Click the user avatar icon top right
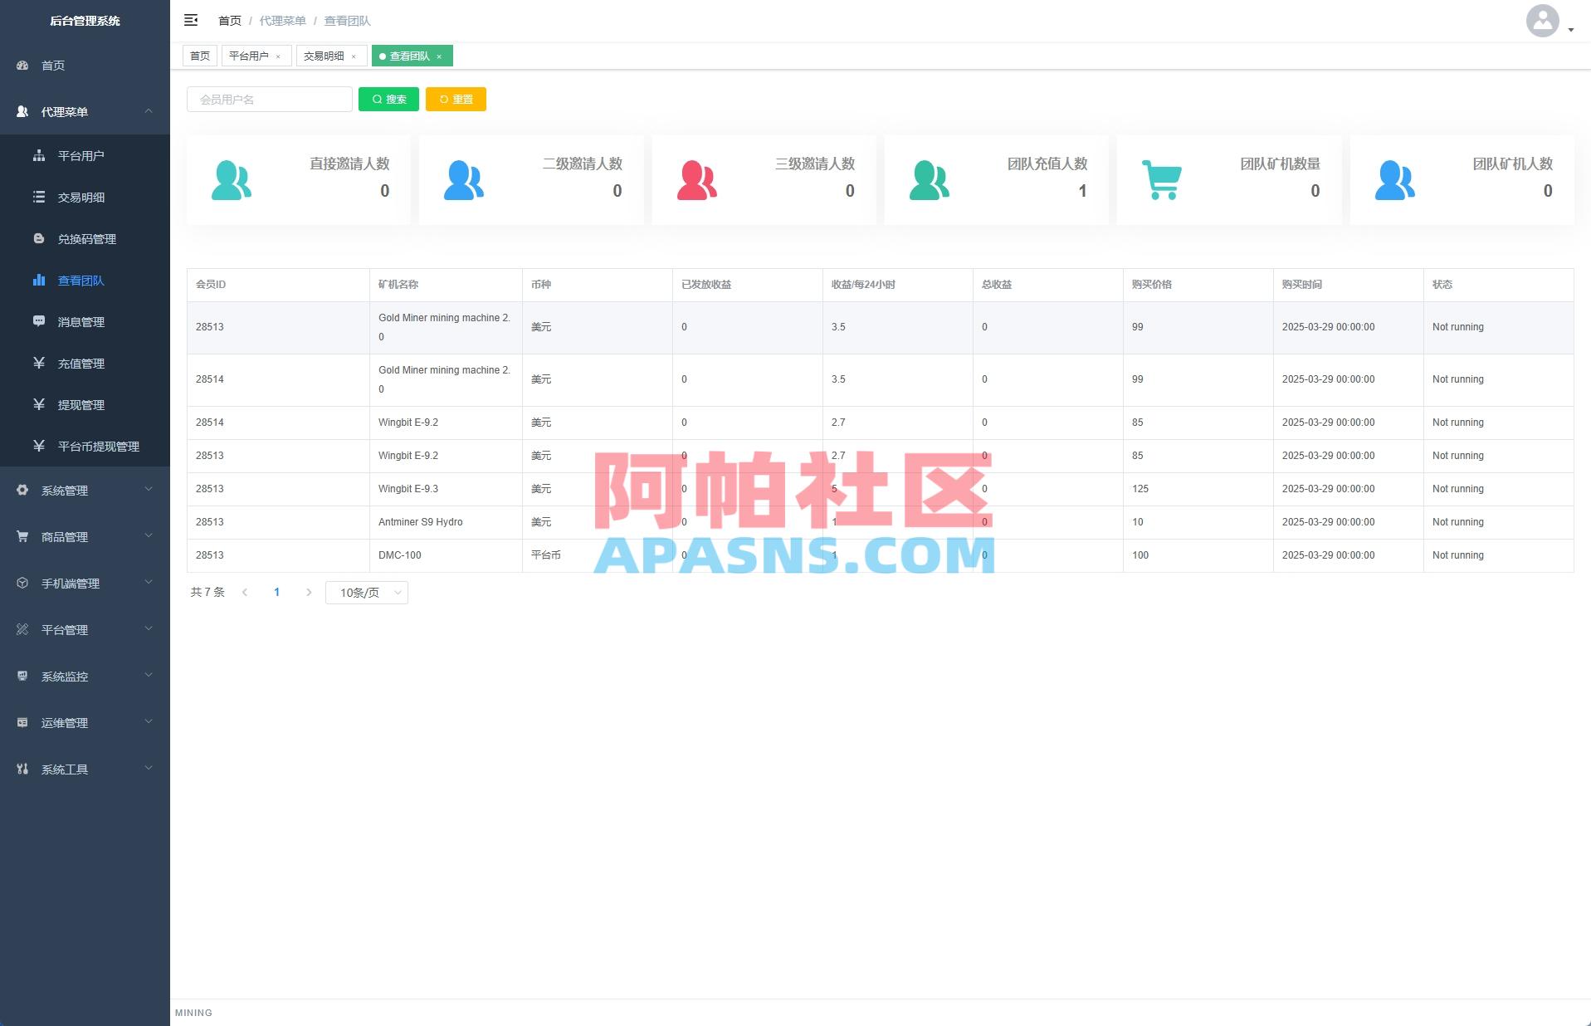 pos(1542,22)
